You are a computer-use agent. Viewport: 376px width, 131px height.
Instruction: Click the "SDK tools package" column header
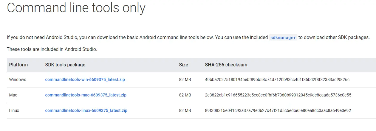pos(65,65)
